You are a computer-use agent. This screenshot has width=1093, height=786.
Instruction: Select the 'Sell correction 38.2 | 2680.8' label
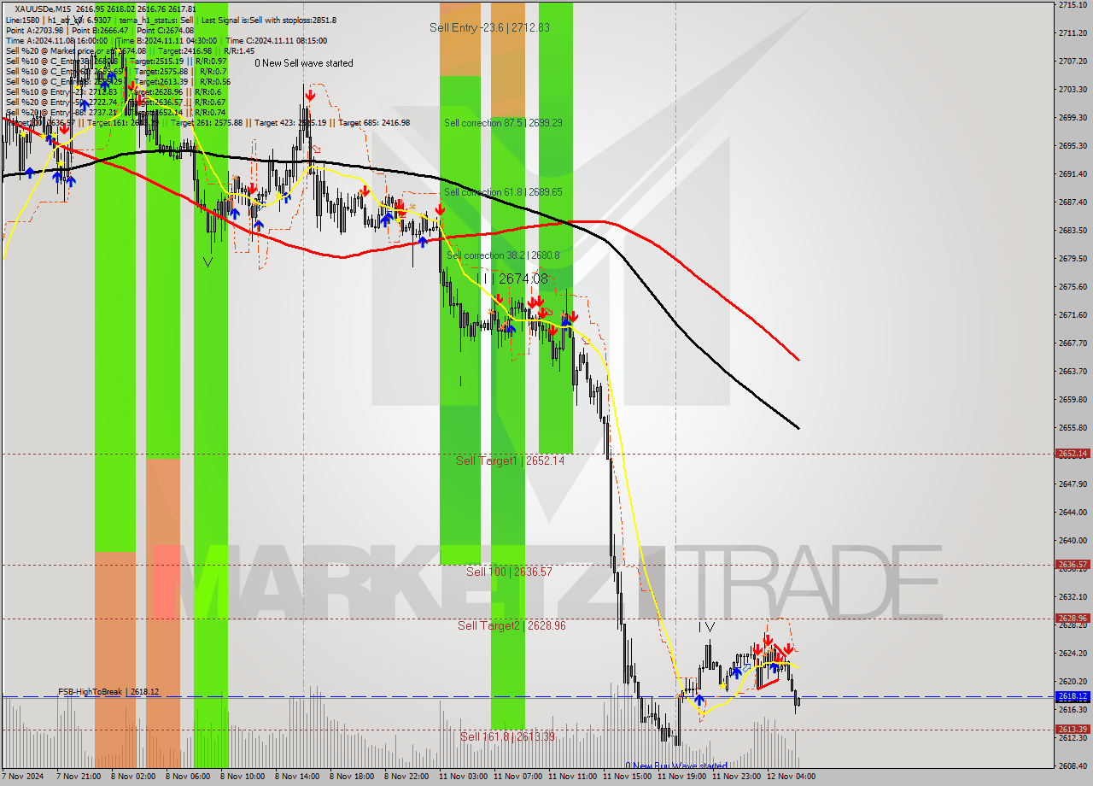click(503, 255)
